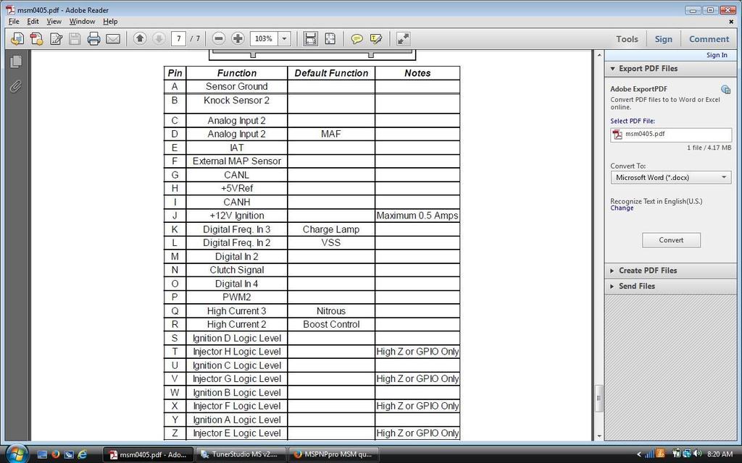Click the scrolling mode fit-width icon
742x463 pixels.
(310, 39)
